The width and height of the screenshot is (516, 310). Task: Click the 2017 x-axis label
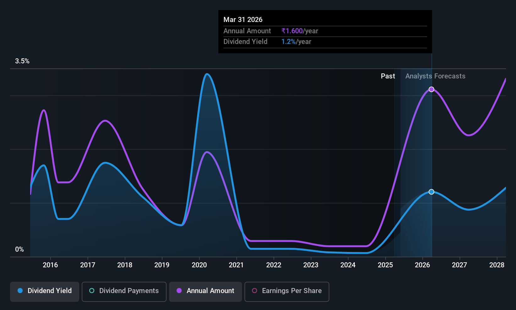88,265
